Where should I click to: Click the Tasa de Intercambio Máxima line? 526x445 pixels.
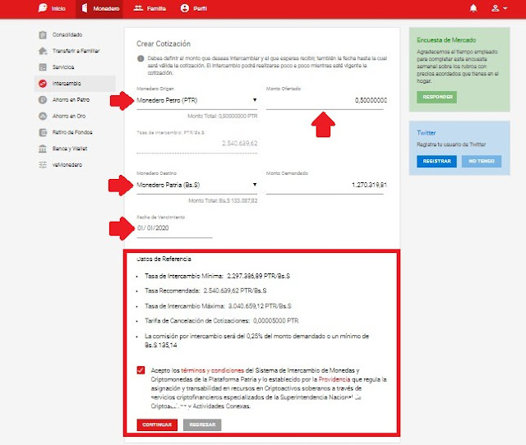pyautogui.click(x=218, y=306)
